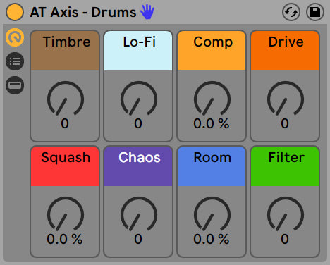Select the orange Comp macro header
The width and height of the screenshot is (330, 265).
212,51
